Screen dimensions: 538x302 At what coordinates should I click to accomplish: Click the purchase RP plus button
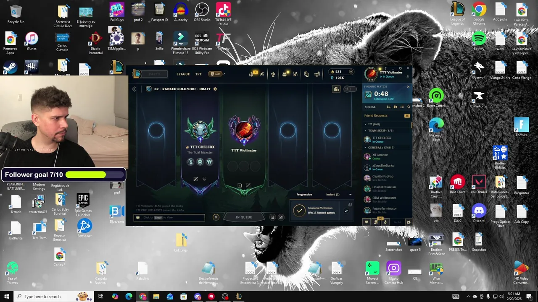click(351, 72)
